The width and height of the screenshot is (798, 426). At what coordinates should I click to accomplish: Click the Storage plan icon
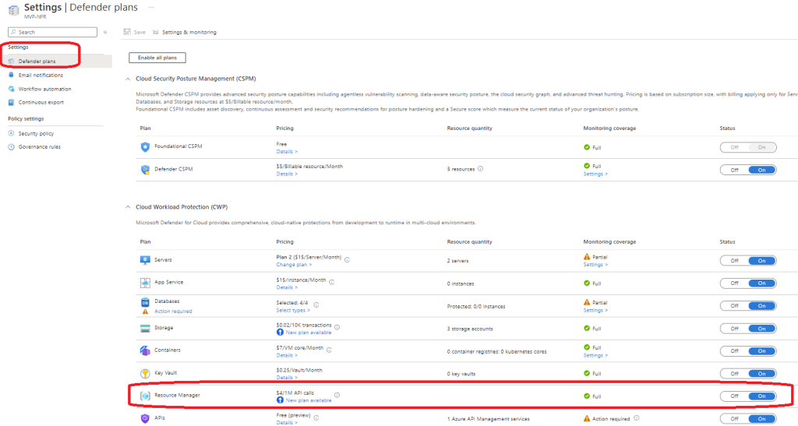pos(145,329)
